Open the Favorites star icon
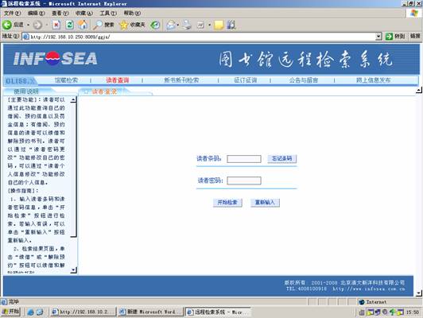 pyautogui.click(x=123, y=25)
